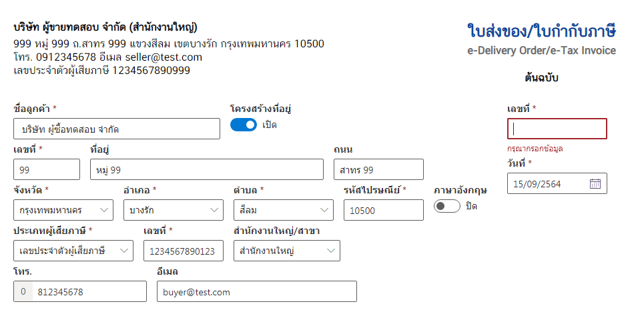Click the ชื่อลูกค้า customer name field
The image size is (638, 322).
pos(117,129)
